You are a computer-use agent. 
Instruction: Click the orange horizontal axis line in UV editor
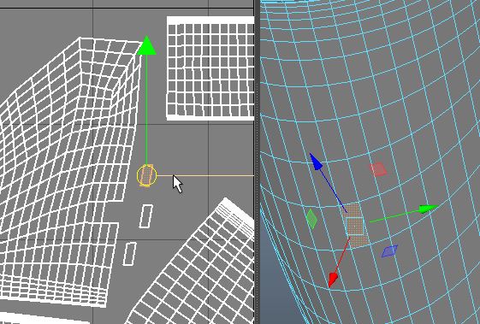point(205,176)
